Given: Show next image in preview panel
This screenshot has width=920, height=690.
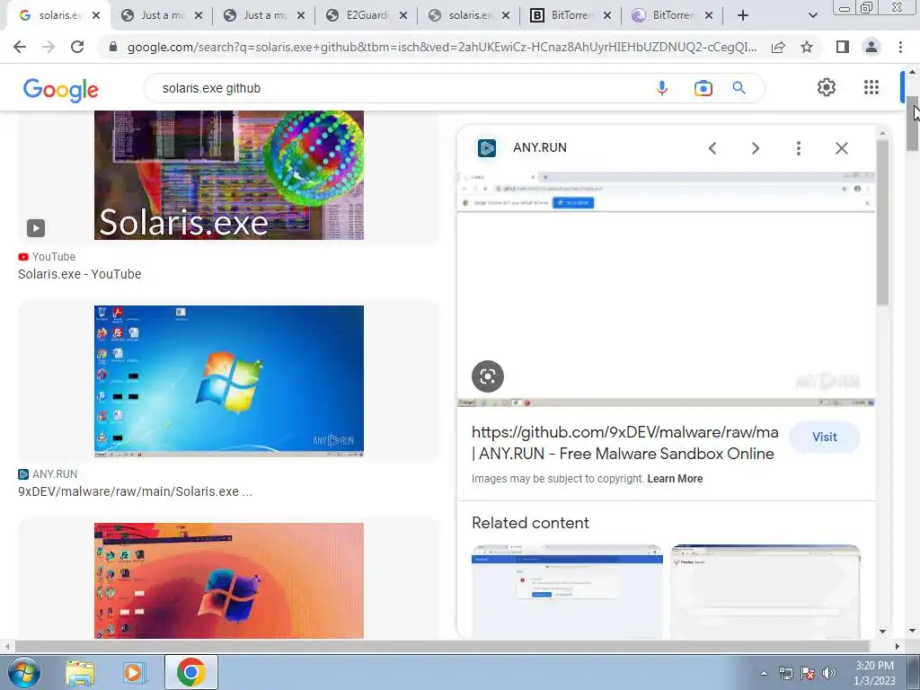Looking at the screenshot, I should click(x=755, y=148).
